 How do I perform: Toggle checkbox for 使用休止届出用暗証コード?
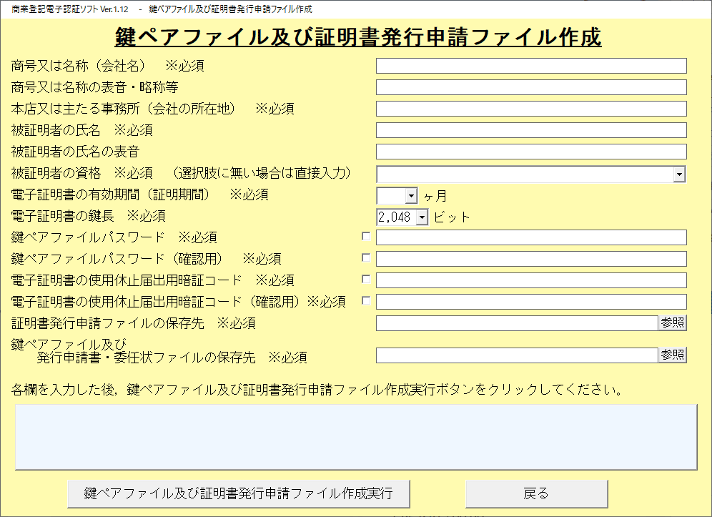367,280
